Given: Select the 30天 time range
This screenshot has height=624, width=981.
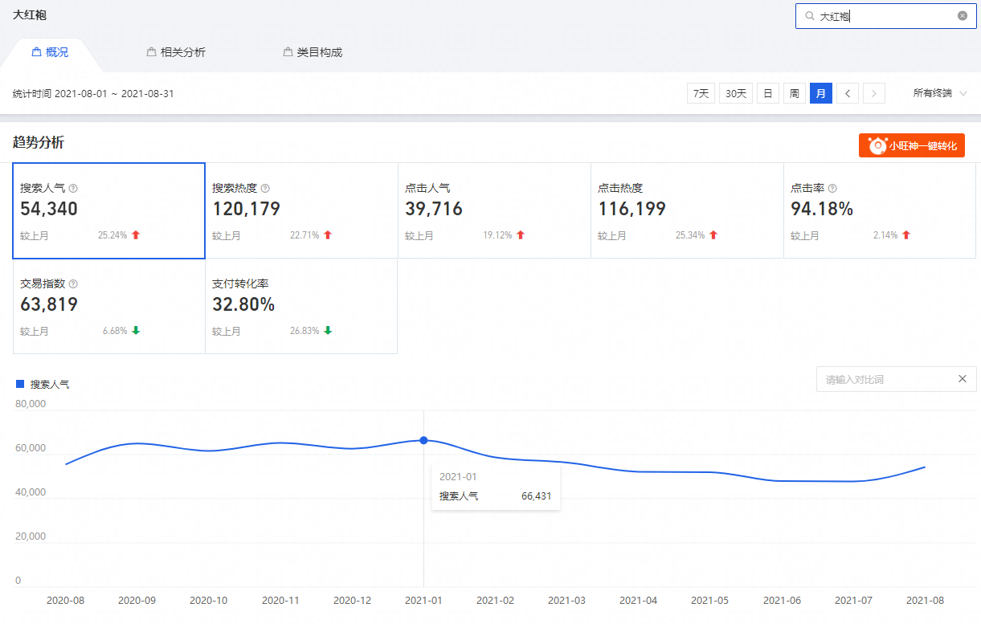Looking at the screenshot, I should coord(735,93).
